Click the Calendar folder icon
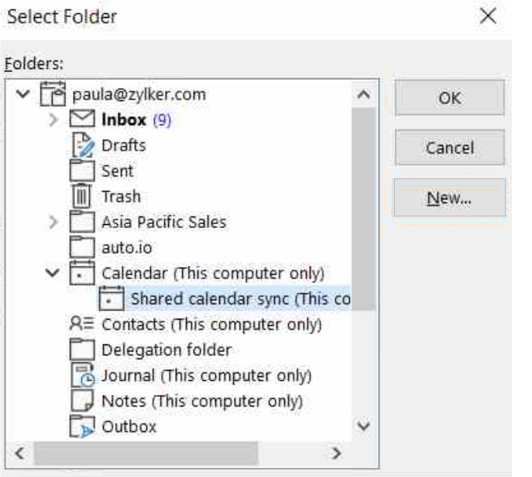This screenshot has height=477, width=532. point(83,273)
